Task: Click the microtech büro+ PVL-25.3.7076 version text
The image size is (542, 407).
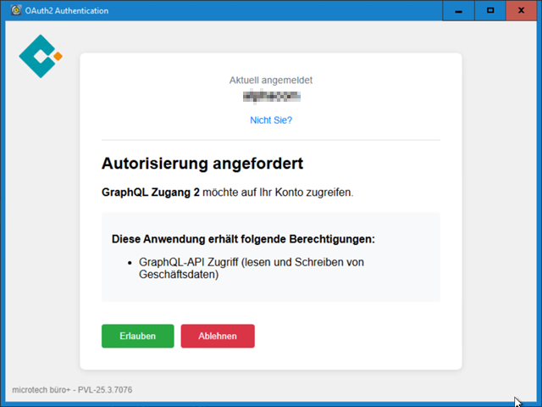Action: coord(72,390)
